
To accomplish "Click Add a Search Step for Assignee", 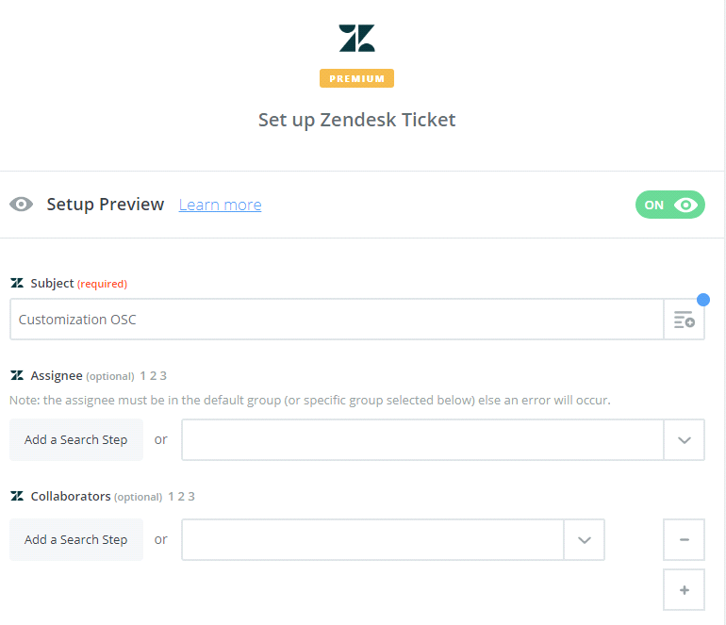I will 76,440.
